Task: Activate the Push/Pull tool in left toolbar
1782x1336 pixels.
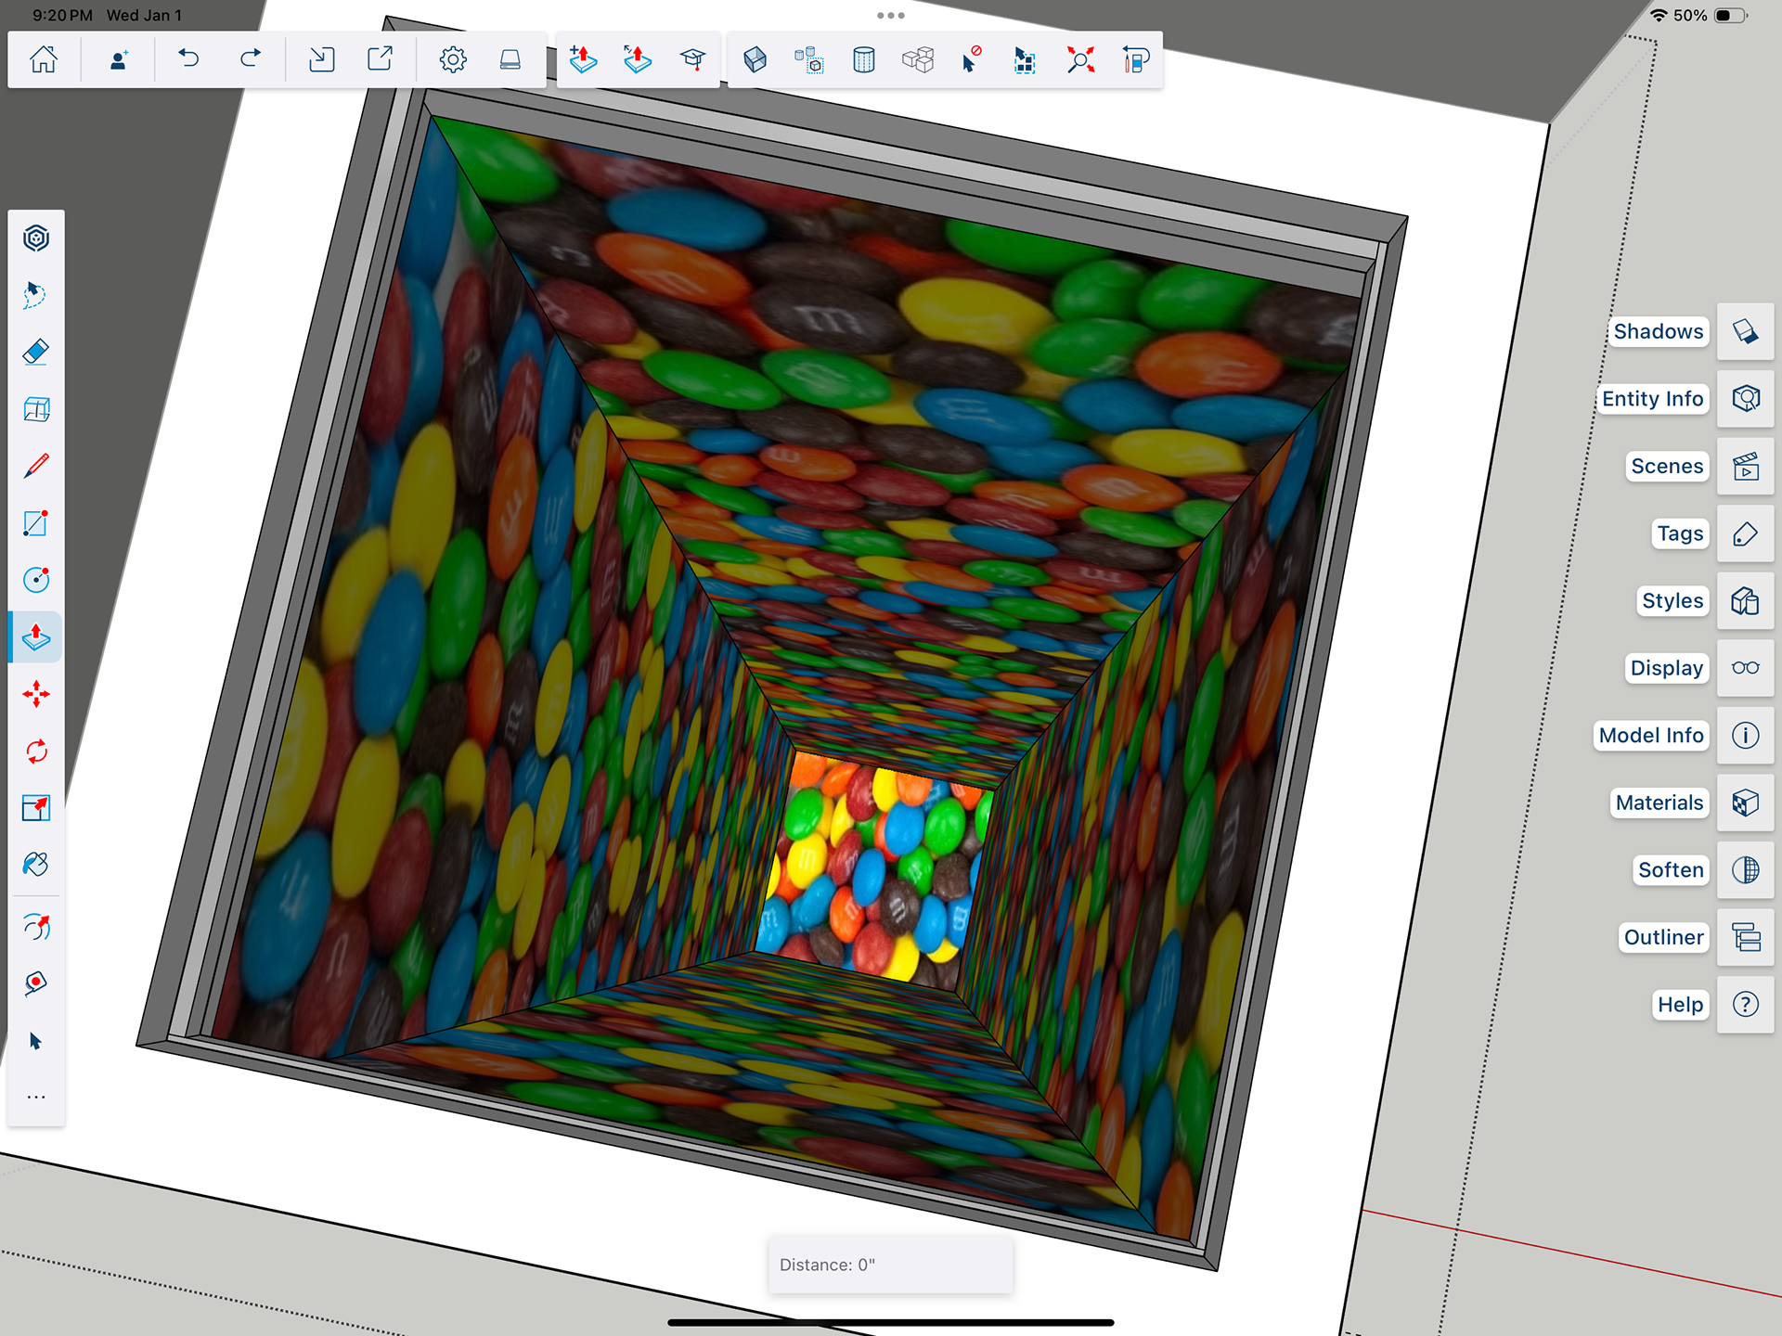Action: tap(35, 637)
